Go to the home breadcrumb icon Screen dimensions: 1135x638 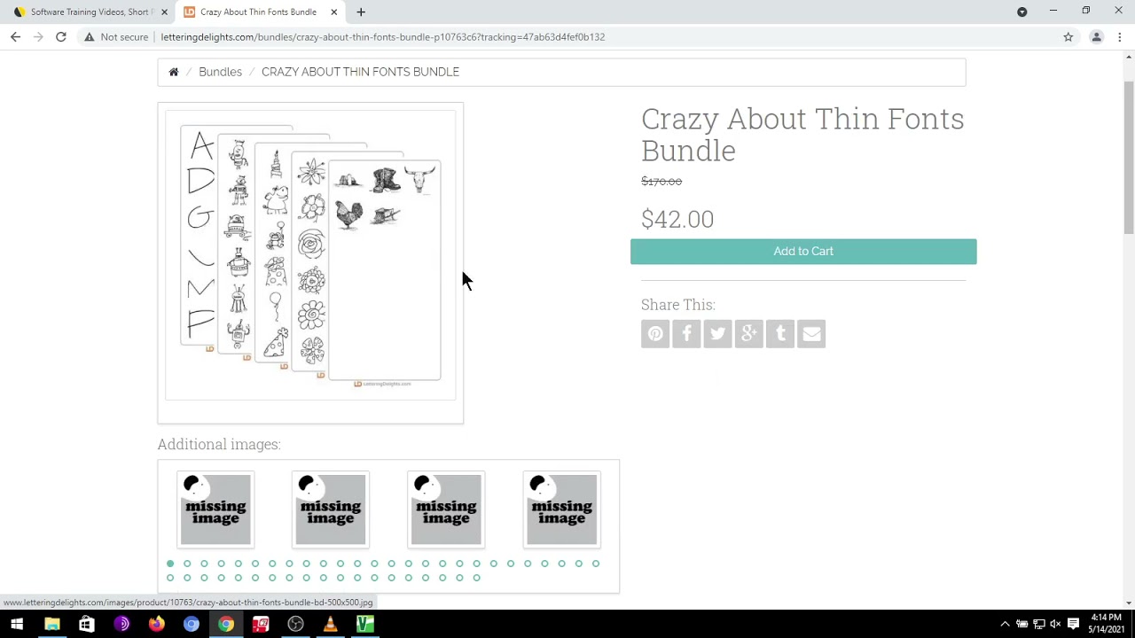[174, 72]
